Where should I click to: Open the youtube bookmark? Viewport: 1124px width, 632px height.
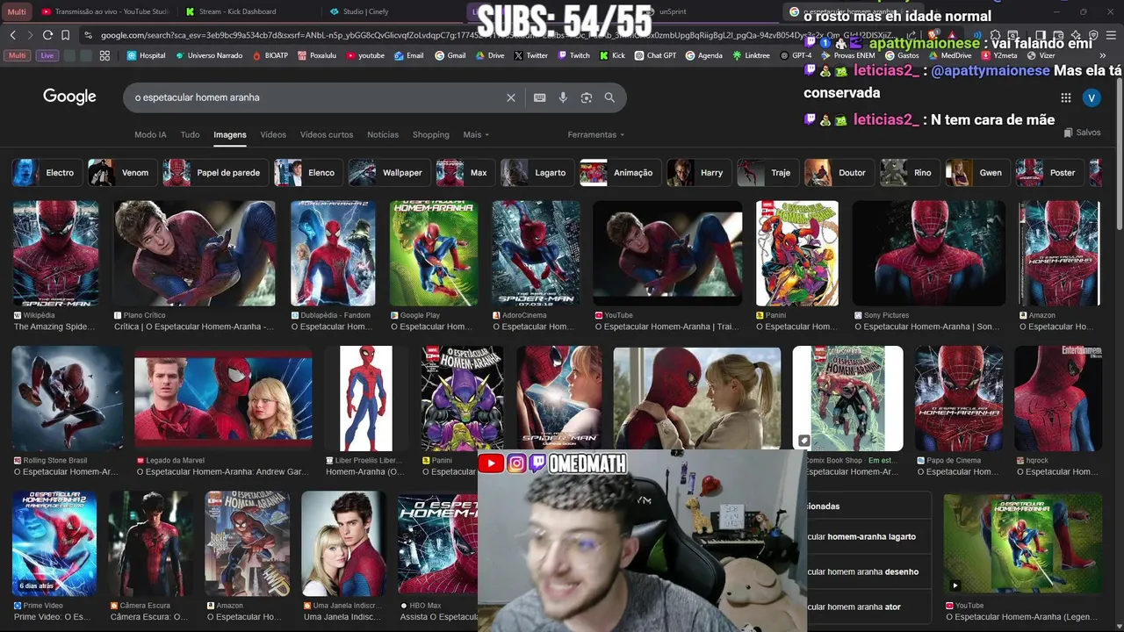[365, 55]
